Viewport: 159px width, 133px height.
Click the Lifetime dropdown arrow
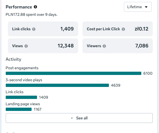click(x=146, y=7)
